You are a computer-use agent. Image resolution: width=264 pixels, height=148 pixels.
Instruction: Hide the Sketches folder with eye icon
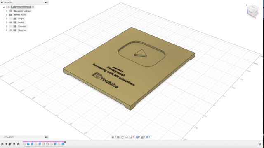[x=11, y=30]
